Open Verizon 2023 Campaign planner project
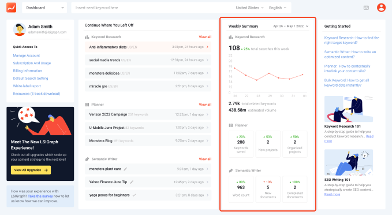The height and width of the screenshot is (215, 392). 148,114
